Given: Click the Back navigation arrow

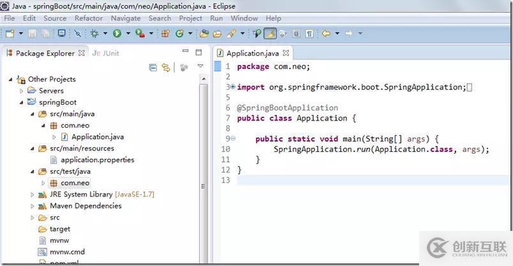Looking at the screenshot, I should click(x=326, y=33).
